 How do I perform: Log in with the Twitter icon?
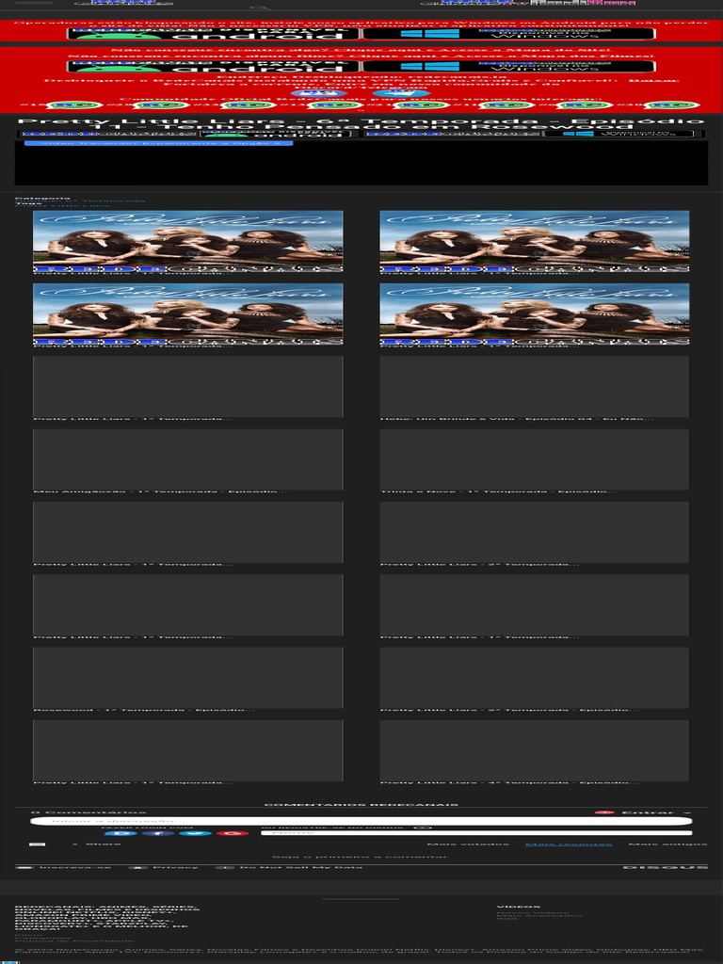[196, 833]
